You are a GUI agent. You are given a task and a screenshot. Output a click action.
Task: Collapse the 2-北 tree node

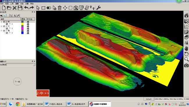pos(1,26)
